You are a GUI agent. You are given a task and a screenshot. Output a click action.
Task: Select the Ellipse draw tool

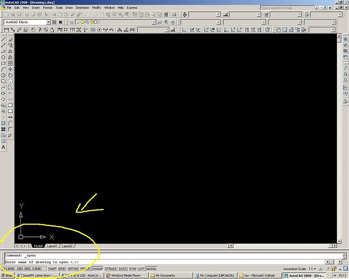click(x=3, y=93)
